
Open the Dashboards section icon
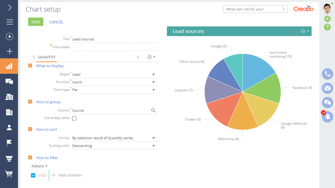click(9, 66)
